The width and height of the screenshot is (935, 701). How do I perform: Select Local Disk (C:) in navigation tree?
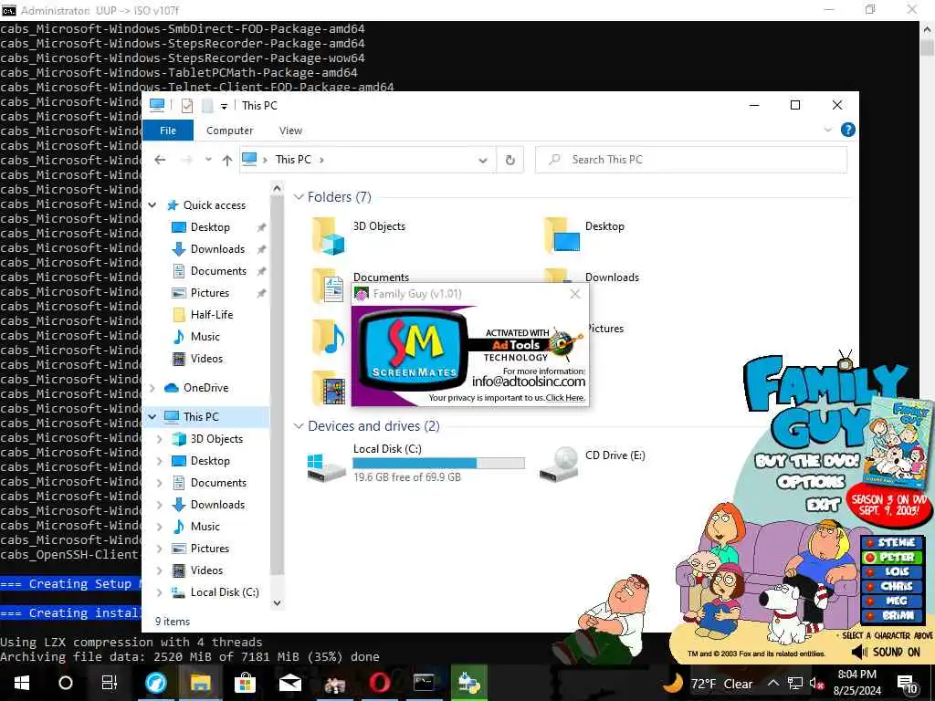[x=225, y=592]
